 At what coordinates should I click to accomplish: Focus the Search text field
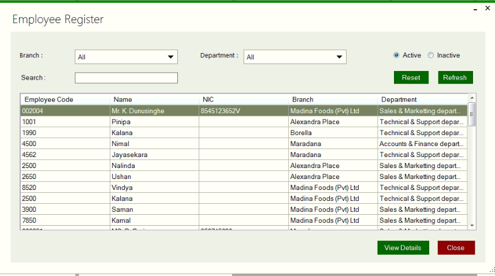pos(126,78)
